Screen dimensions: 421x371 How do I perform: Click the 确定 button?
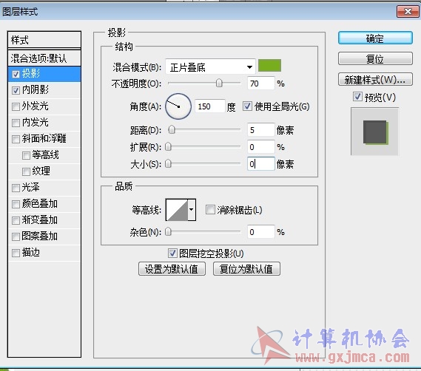pos(375,38)
